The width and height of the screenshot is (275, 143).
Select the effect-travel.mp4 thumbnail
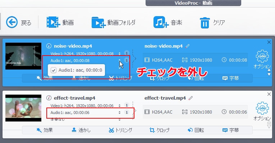[23, 108]
